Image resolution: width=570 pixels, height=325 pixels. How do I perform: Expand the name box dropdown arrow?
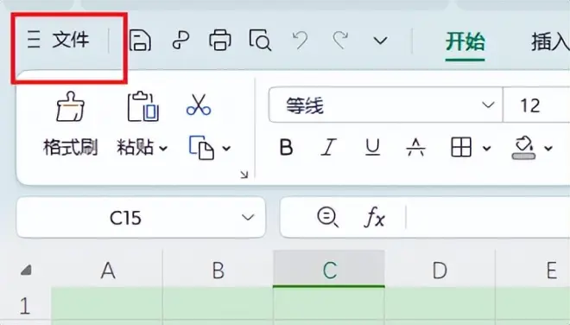click(x=248, y=218)
